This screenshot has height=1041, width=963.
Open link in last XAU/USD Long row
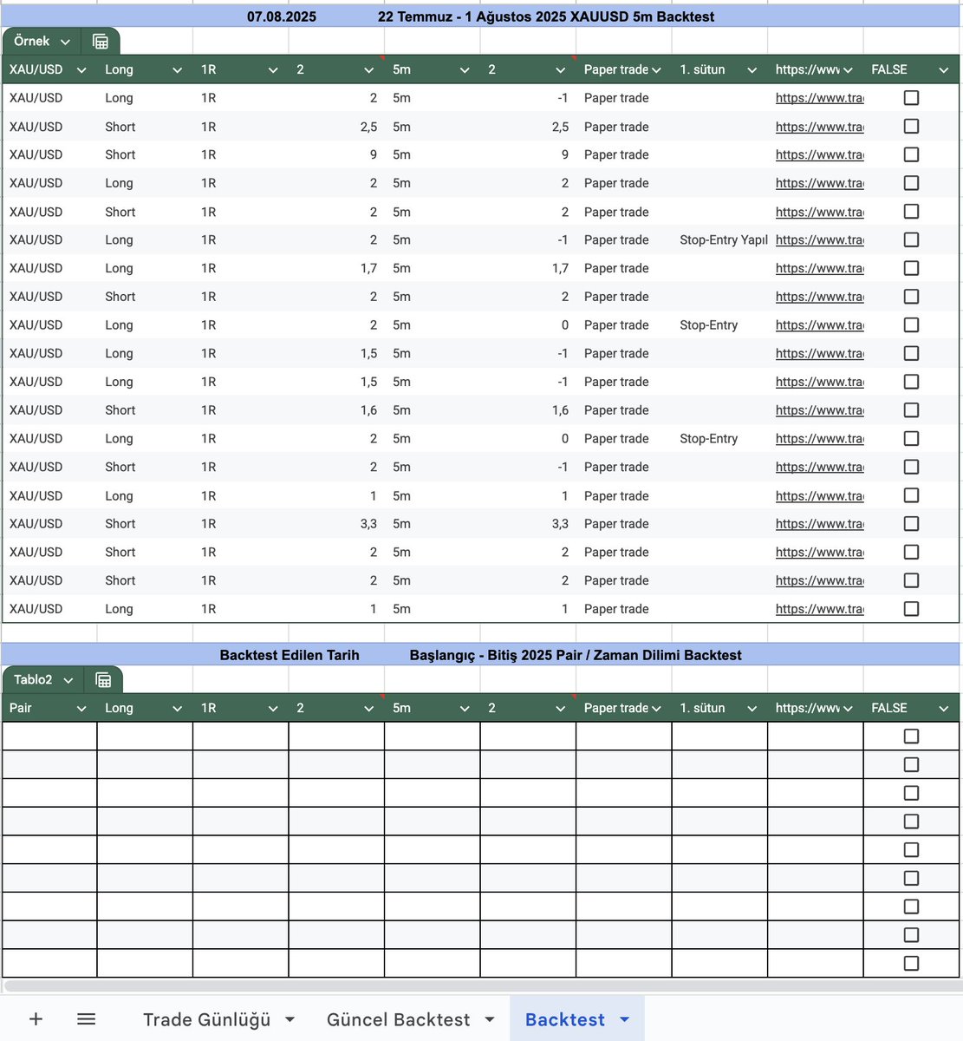tap(819, 609)
